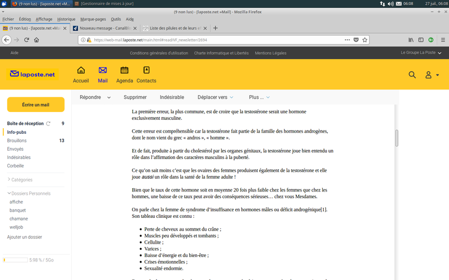Open the Contacts address book icon
The image size is (449, 280).
point(146,70)
